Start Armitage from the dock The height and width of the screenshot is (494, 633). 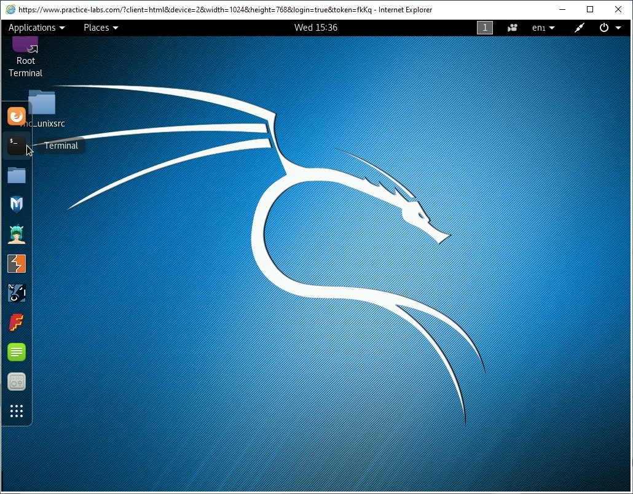17,234
